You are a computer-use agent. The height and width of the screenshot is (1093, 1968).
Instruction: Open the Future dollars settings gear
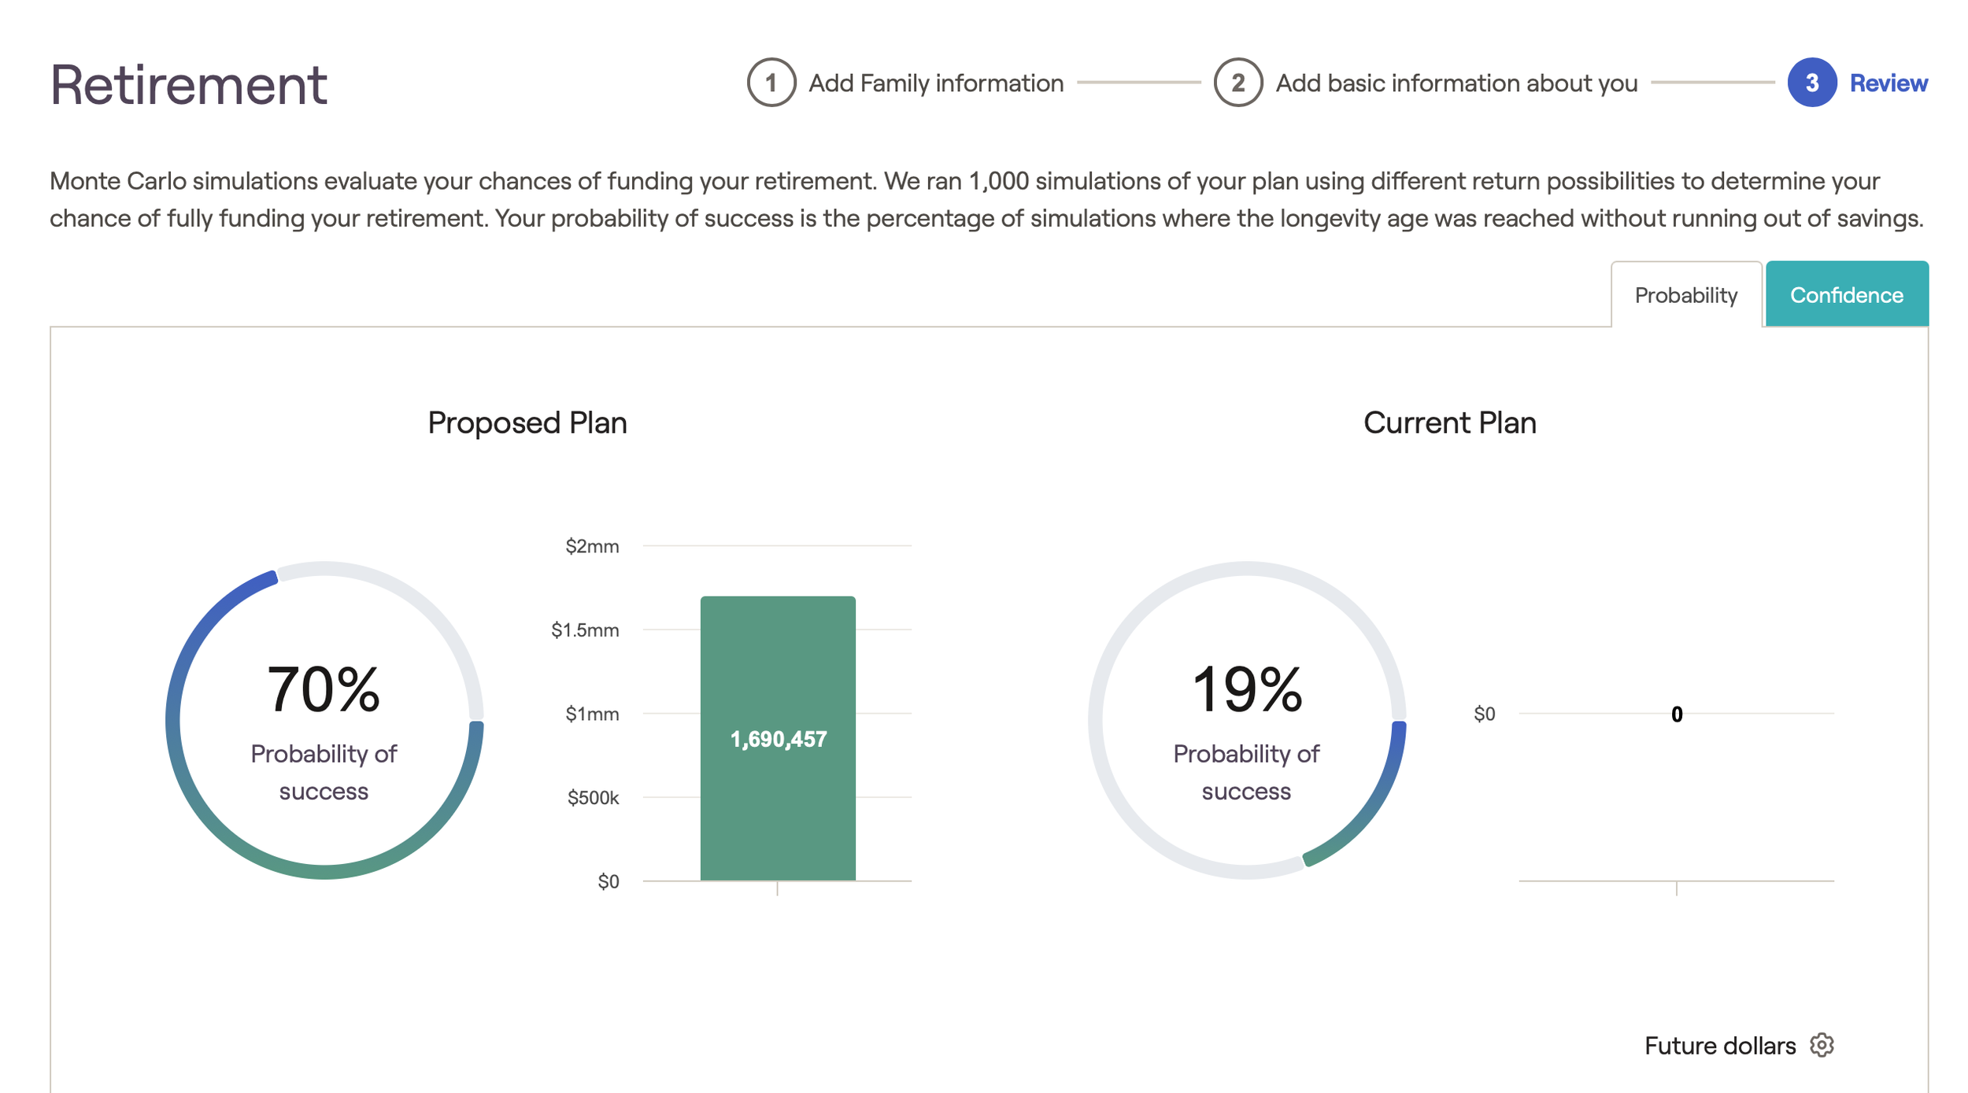coord(1822,1045)
